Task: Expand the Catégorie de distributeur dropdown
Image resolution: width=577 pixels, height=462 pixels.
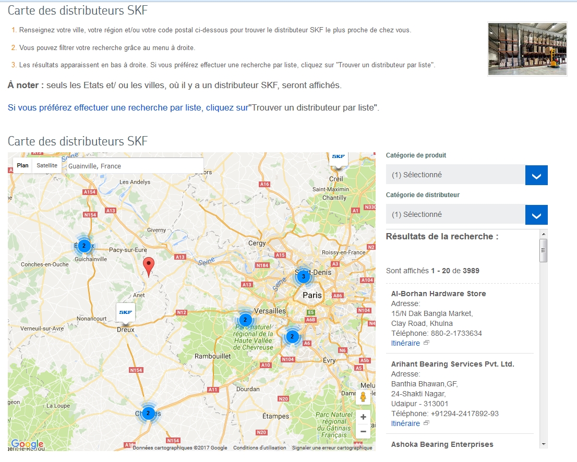Action: pyautogui.click(x=536, y=215)
